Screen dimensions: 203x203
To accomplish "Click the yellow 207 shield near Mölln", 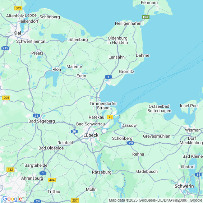I will point(75,200).
